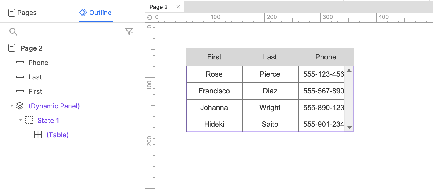This screenshot has height=189, width=433.
Task: Click the search magnifier icon in Outline
Action: click(13, 32)
